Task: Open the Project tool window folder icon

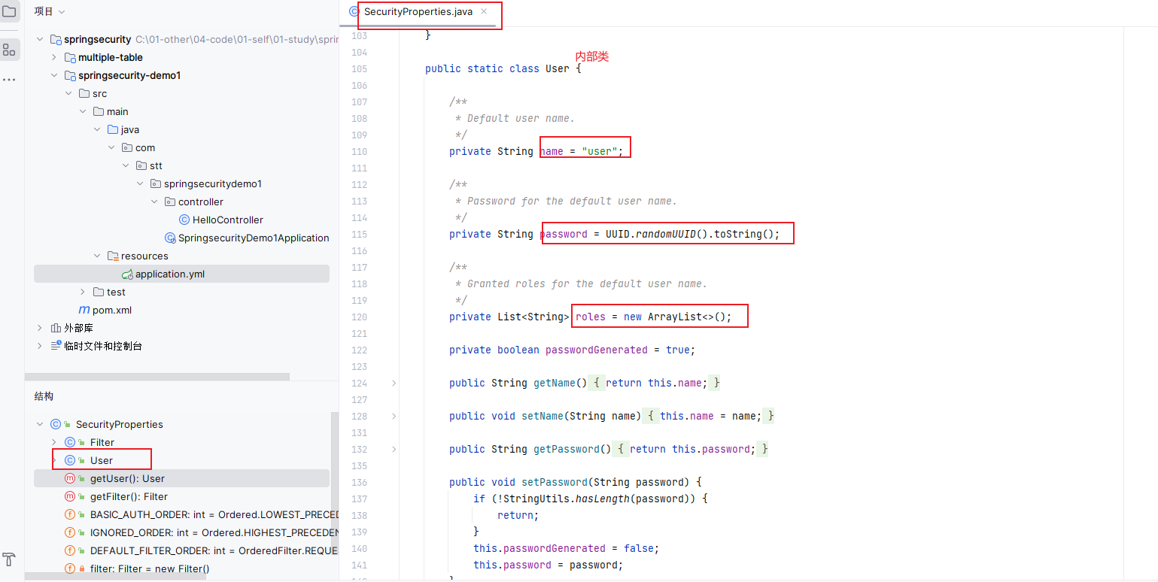Action: click(9, 11)
